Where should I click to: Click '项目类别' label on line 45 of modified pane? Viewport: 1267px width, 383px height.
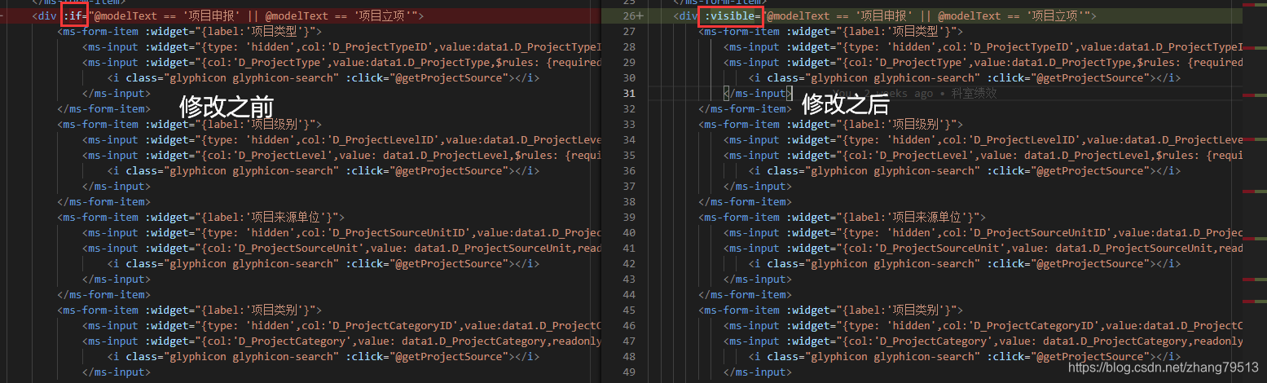[x=916, y=310]
